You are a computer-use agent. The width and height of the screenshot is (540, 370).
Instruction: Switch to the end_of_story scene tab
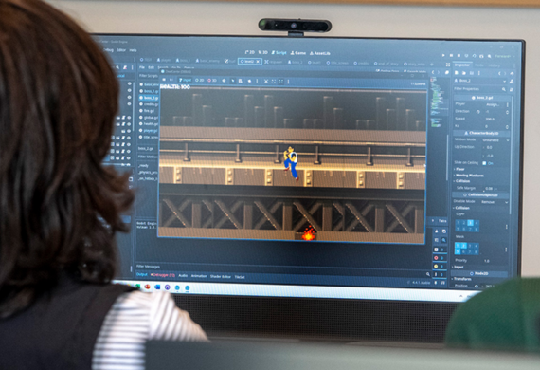point(387,64)
